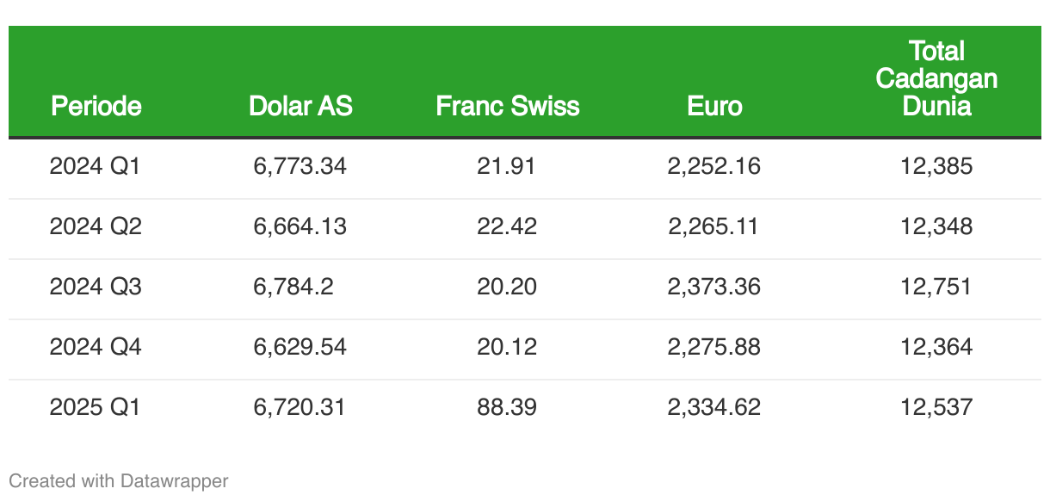Image resolution: width=1050 pixels, height=501 pixels.
Task: Select the 2024 Q3 period cell
Action: click(x=95, y=287)
